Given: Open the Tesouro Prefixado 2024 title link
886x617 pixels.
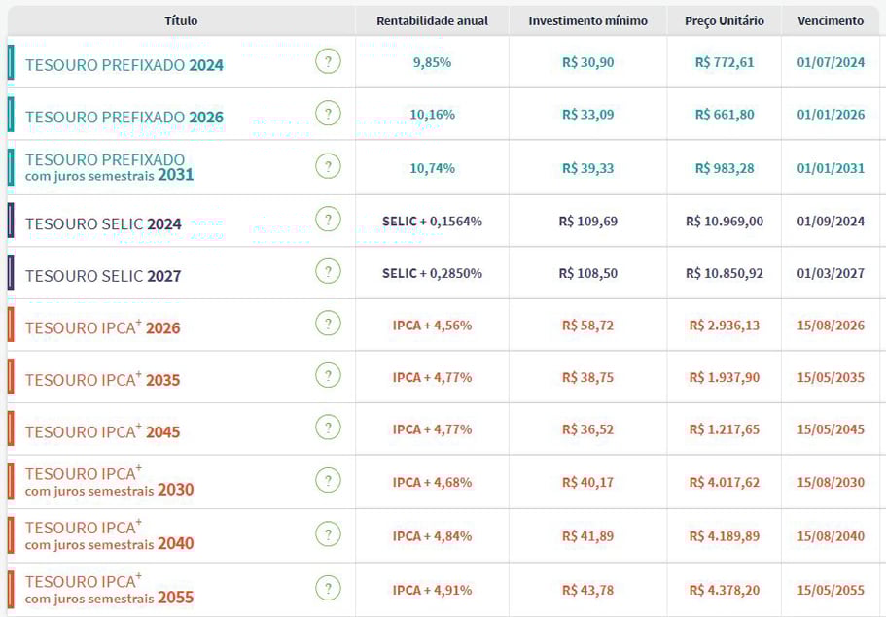Looking at the screenshot, I should click(x=124, y=65).
